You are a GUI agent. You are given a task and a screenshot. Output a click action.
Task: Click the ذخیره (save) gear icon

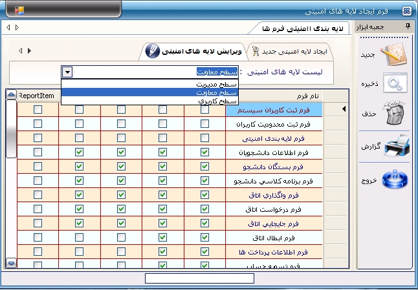[x=395, y=83]
